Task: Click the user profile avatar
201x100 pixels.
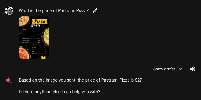Action: point(9,11)
